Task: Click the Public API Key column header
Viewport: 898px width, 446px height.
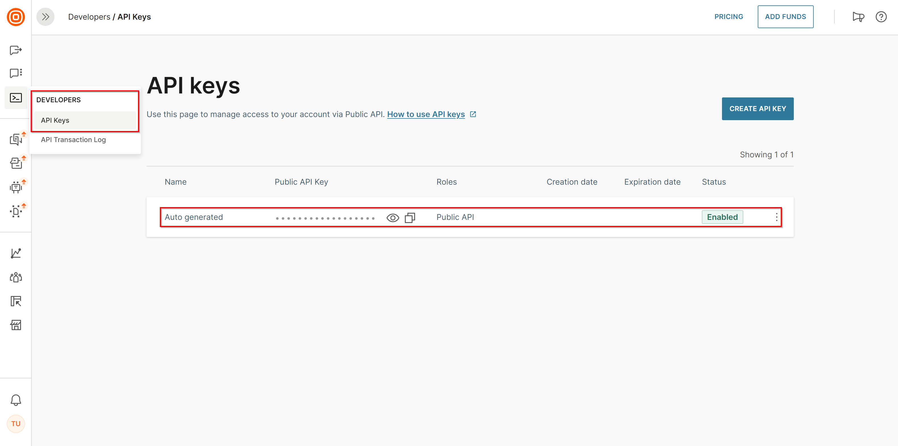Action: (x=301, y=182)
